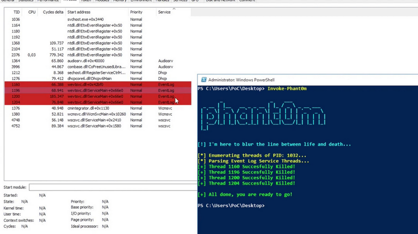Select highlighted EventLog thread 1204
Screen dimensions: 418x234
click(98, 102)
